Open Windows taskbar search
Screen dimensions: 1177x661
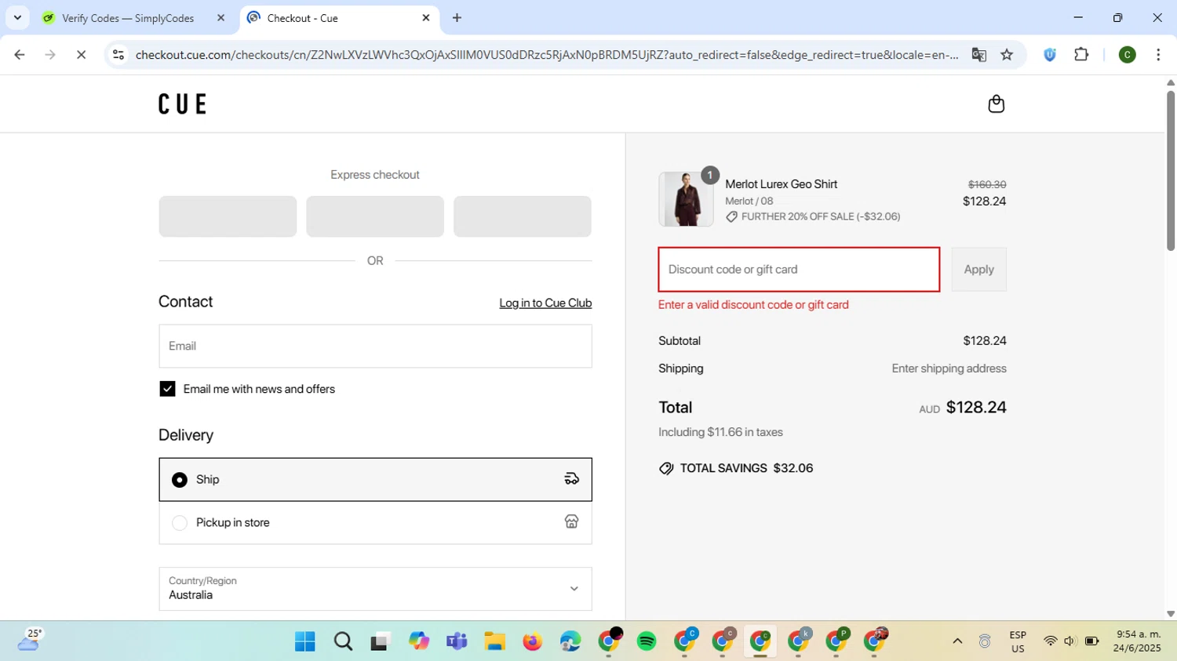click(343, 641)
